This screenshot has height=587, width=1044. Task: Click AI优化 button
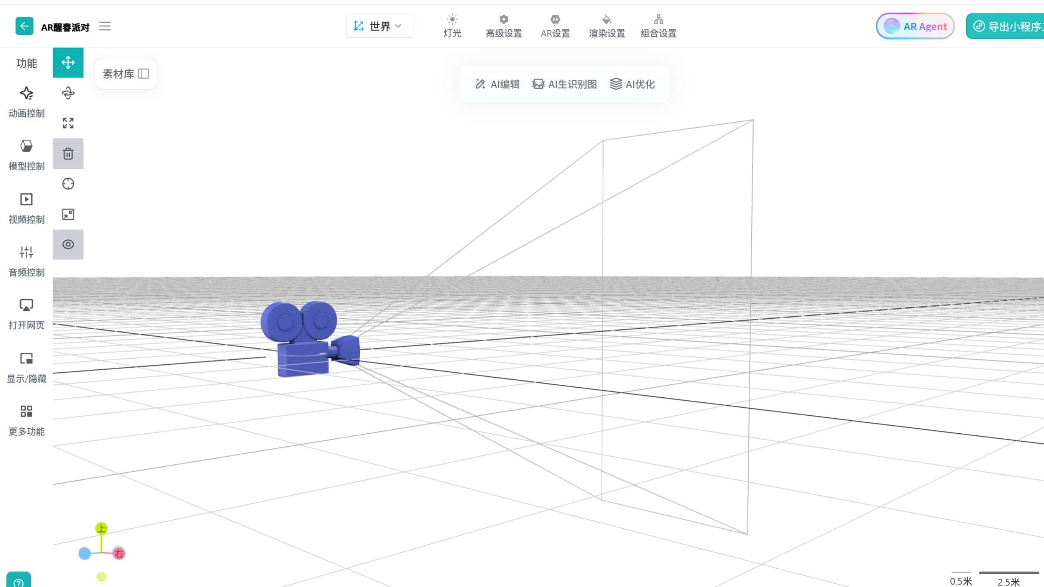pos(632,84)
